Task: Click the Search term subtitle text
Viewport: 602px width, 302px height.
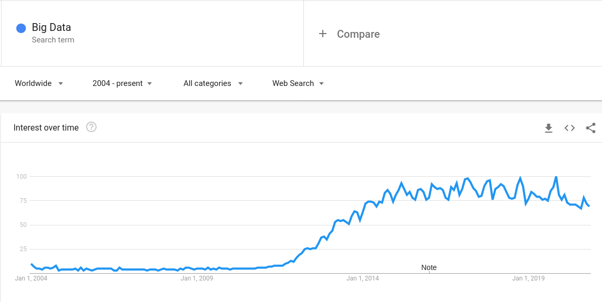Action: click(53, 40)
